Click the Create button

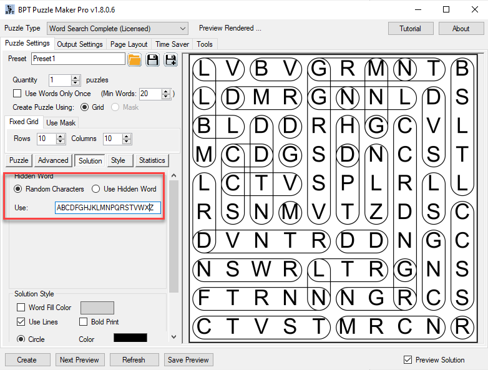click(x=27, y=360)
